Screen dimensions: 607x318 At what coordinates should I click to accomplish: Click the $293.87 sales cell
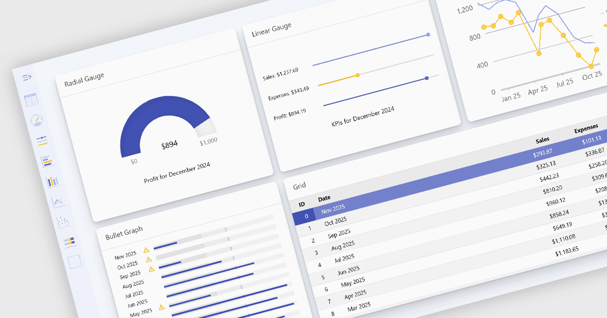pos(542,152)
